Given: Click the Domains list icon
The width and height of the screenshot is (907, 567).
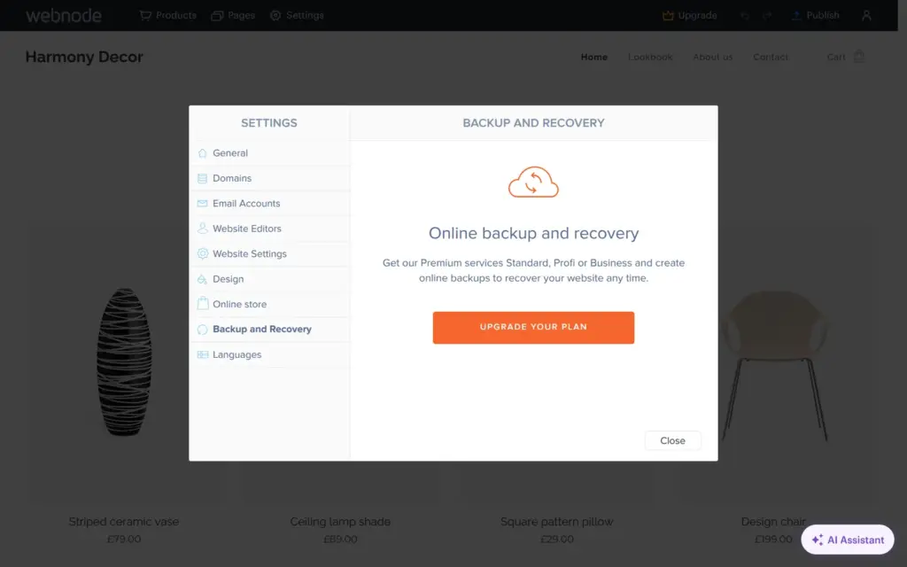Looking at the screenshot, I should [203, 178].
